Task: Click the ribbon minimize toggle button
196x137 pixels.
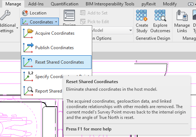Action: (191, 4)
